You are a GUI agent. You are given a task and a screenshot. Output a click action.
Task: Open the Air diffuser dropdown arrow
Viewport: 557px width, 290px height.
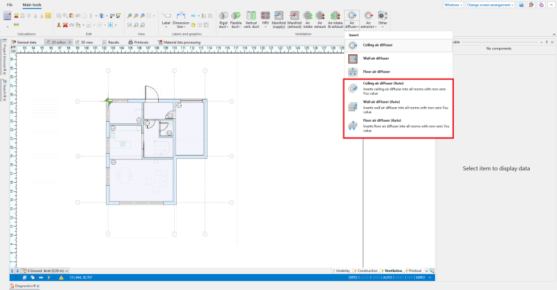click(x=356, y=26)
